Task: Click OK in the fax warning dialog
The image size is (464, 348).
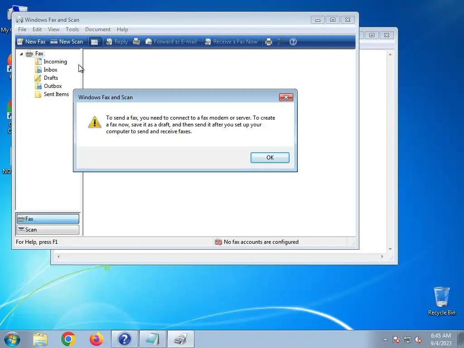Action: [270, 157]
